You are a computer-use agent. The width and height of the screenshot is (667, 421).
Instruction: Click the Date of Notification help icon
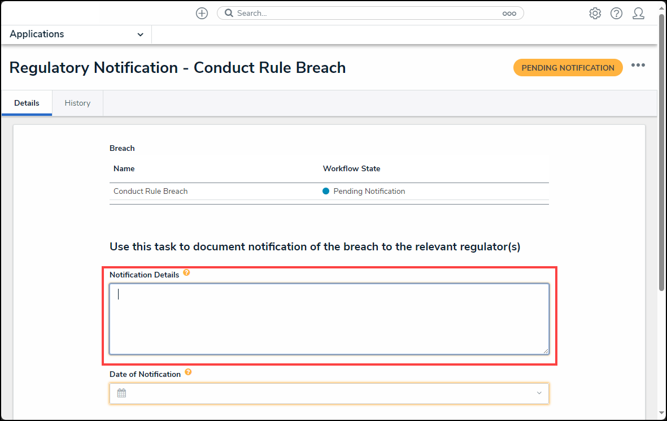coord(188,372)
